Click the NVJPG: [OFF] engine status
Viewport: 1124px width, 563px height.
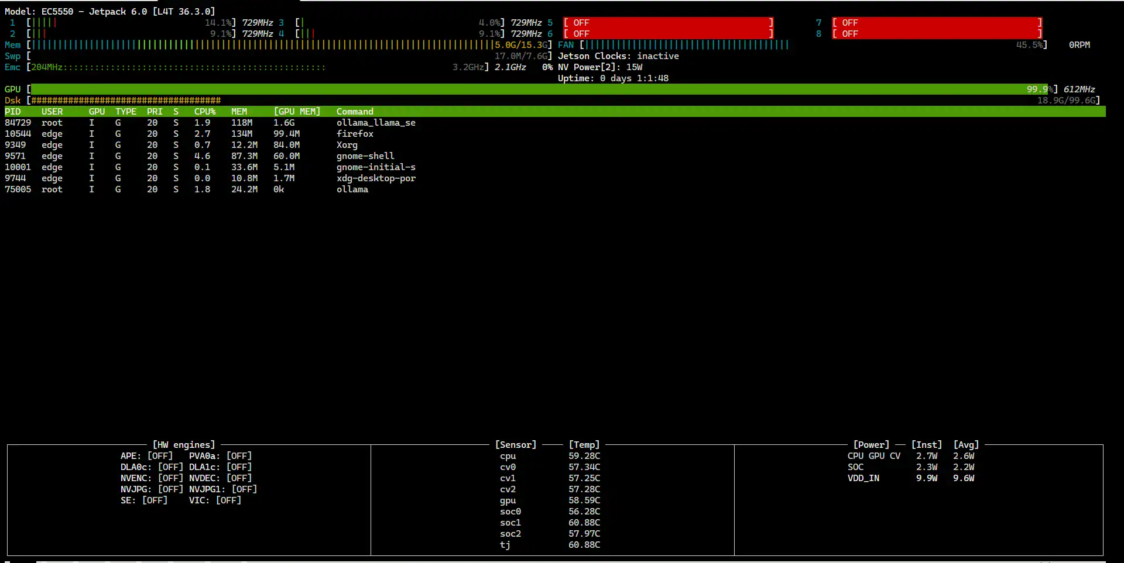152,489
